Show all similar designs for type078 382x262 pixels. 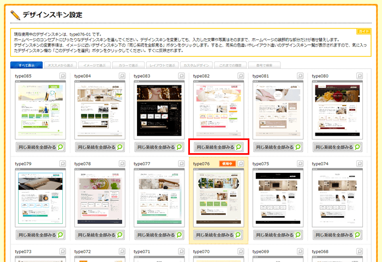[100, 235]
